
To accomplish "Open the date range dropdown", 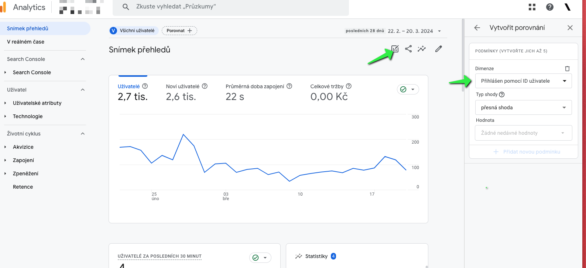I will pos(439,31).
